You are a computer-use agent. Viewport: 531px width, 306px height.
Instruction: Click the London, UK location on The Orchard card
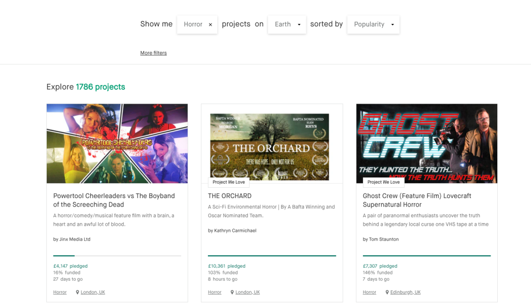pos(247,293)
